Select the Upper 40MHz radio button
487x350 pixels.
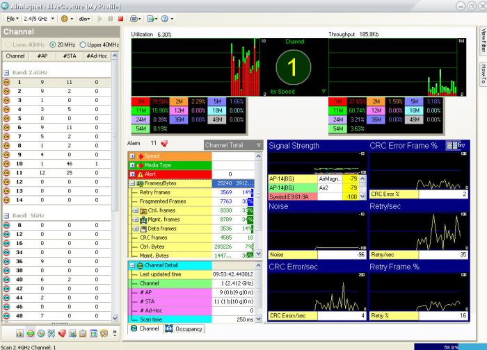pyautogui.click(x=83, y=44)
